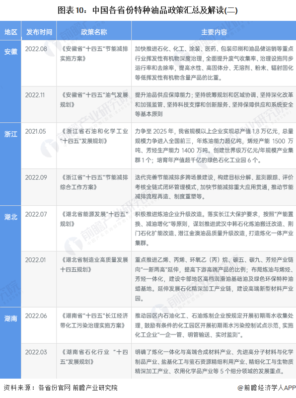Viewport: 296px width, 398px height.
Task: Click source note 资料来源：各省份官网
Action: (x=61, y=388)
